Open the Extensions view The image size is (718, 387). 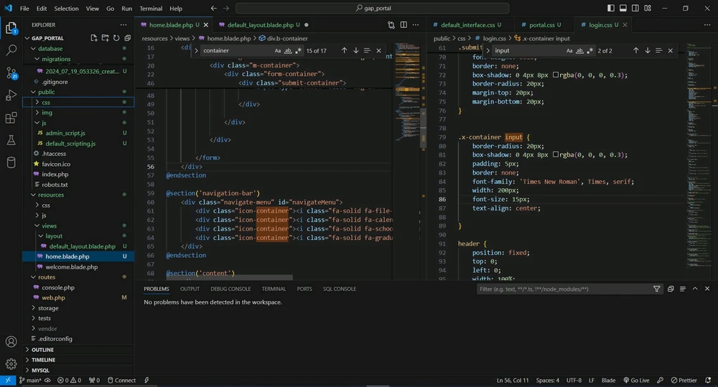[x=11, y=118]
